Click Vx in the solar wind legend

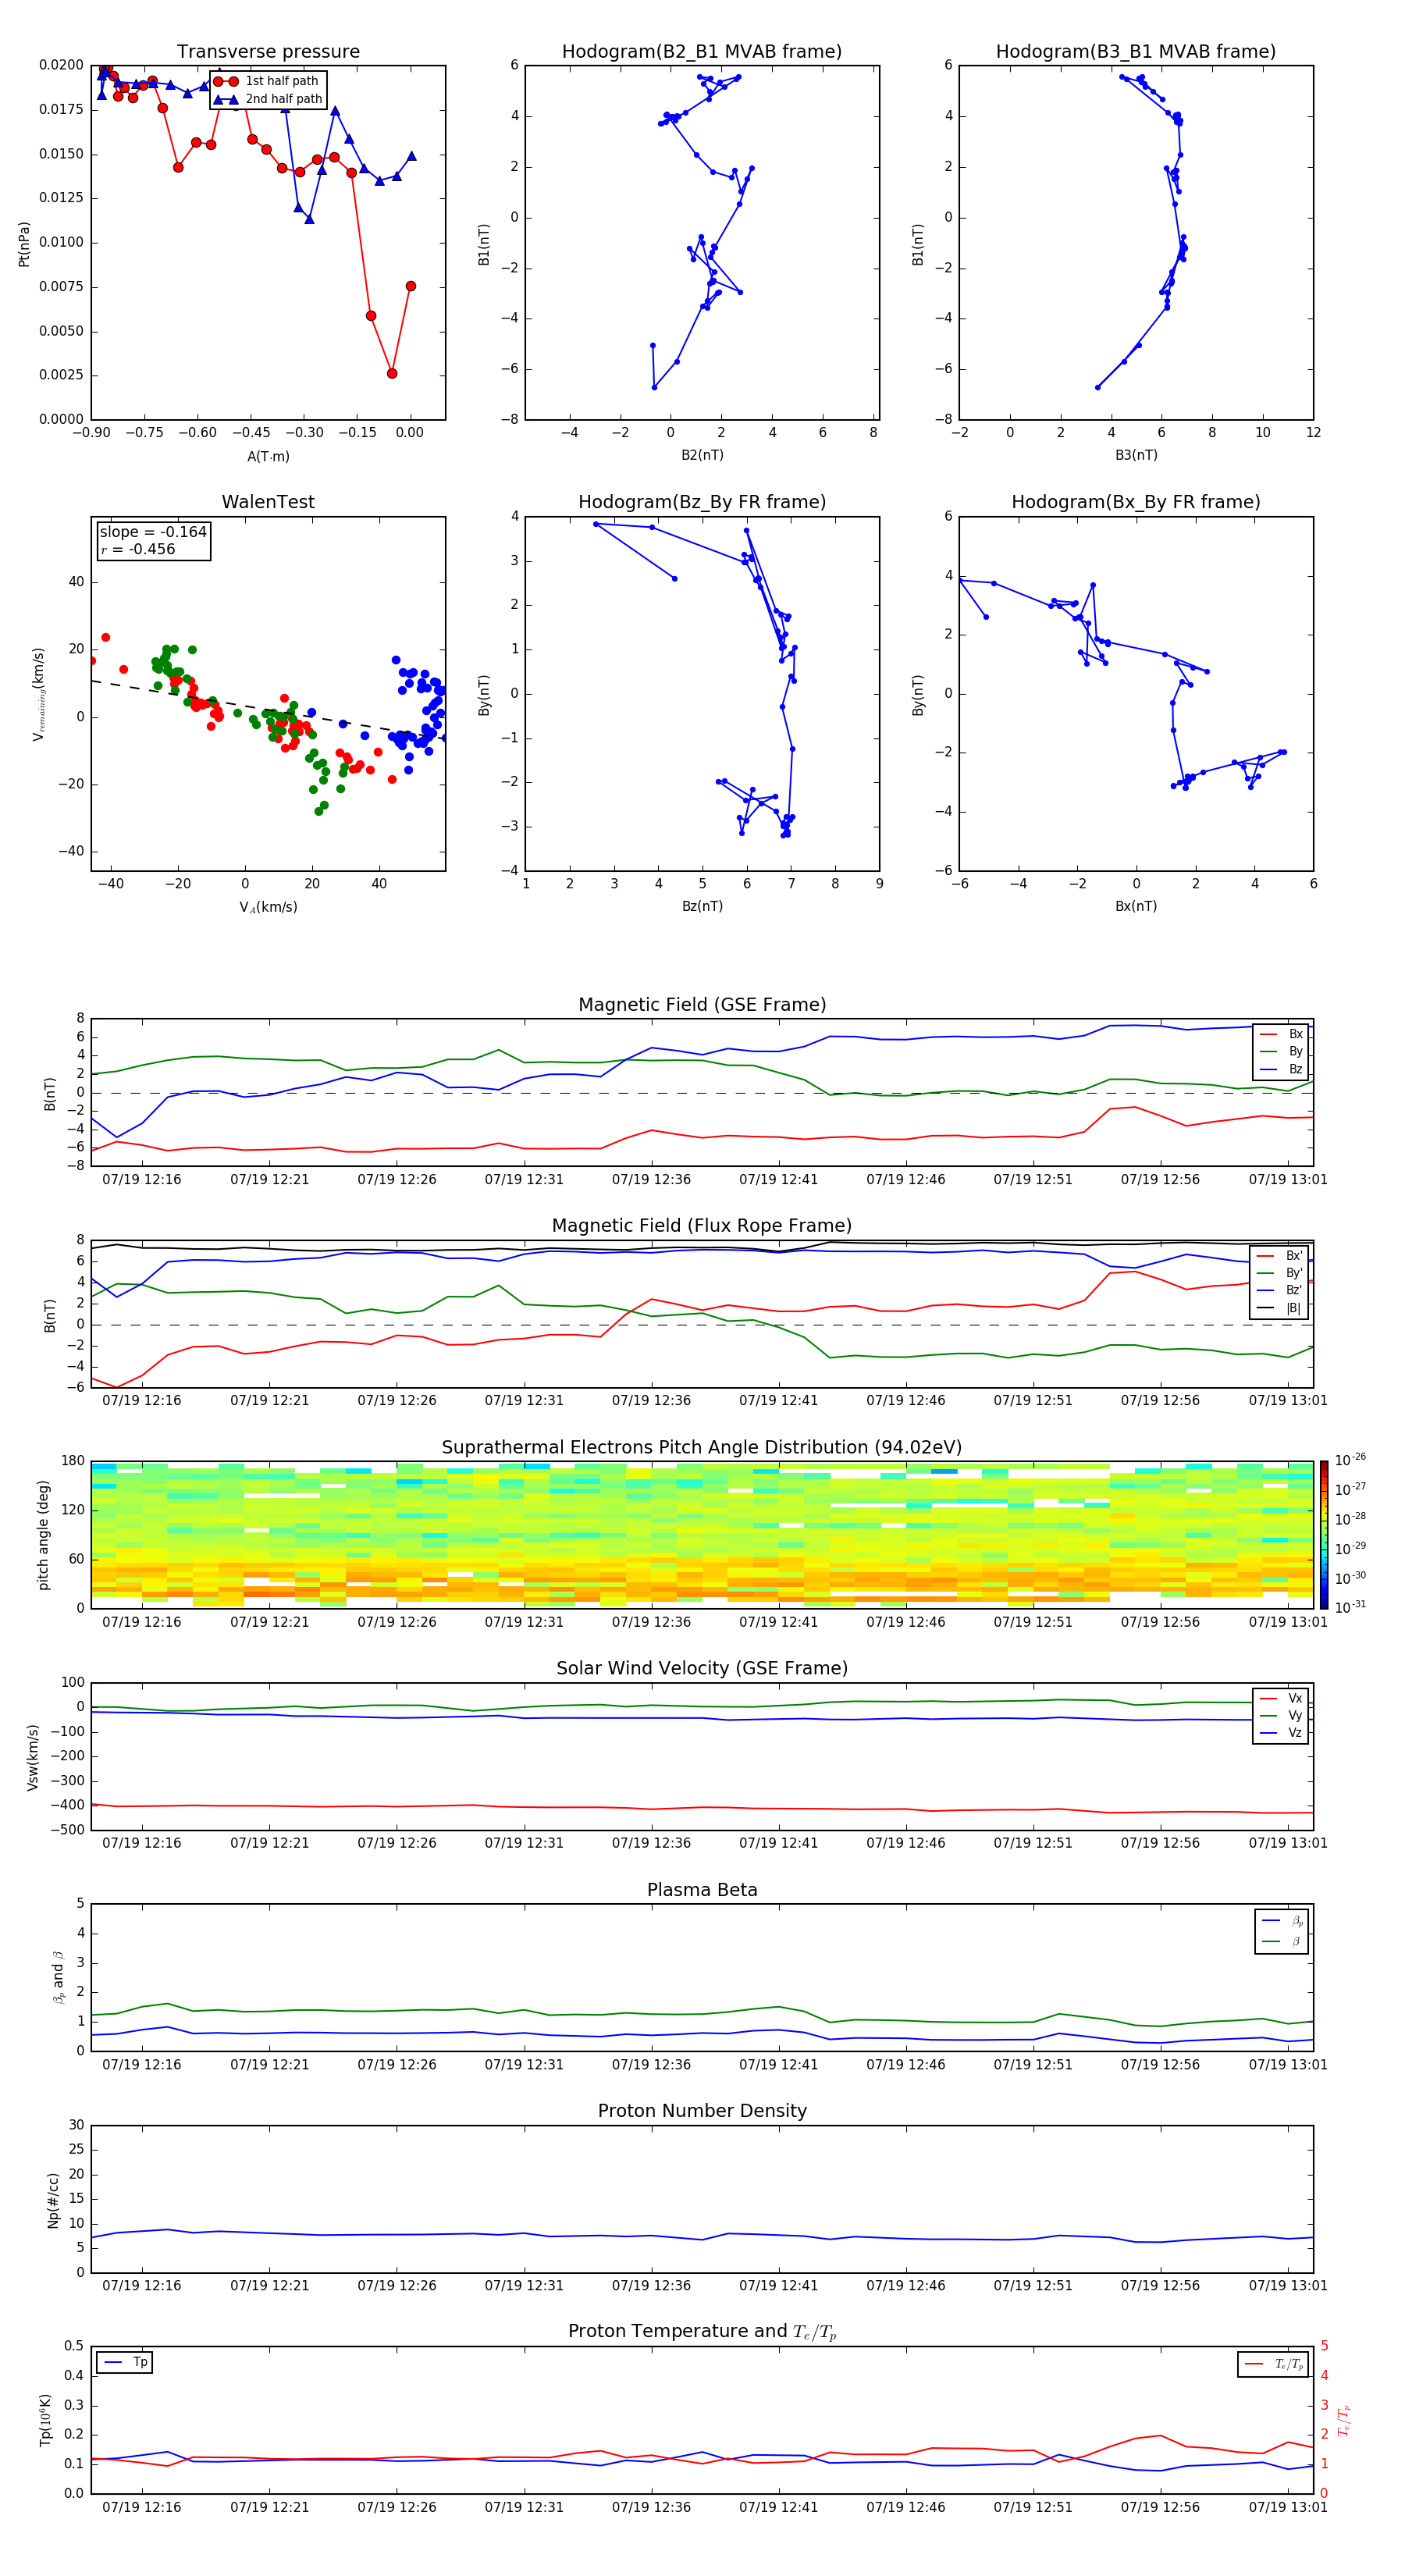pyautogui.click(x=1281, y=1699)
